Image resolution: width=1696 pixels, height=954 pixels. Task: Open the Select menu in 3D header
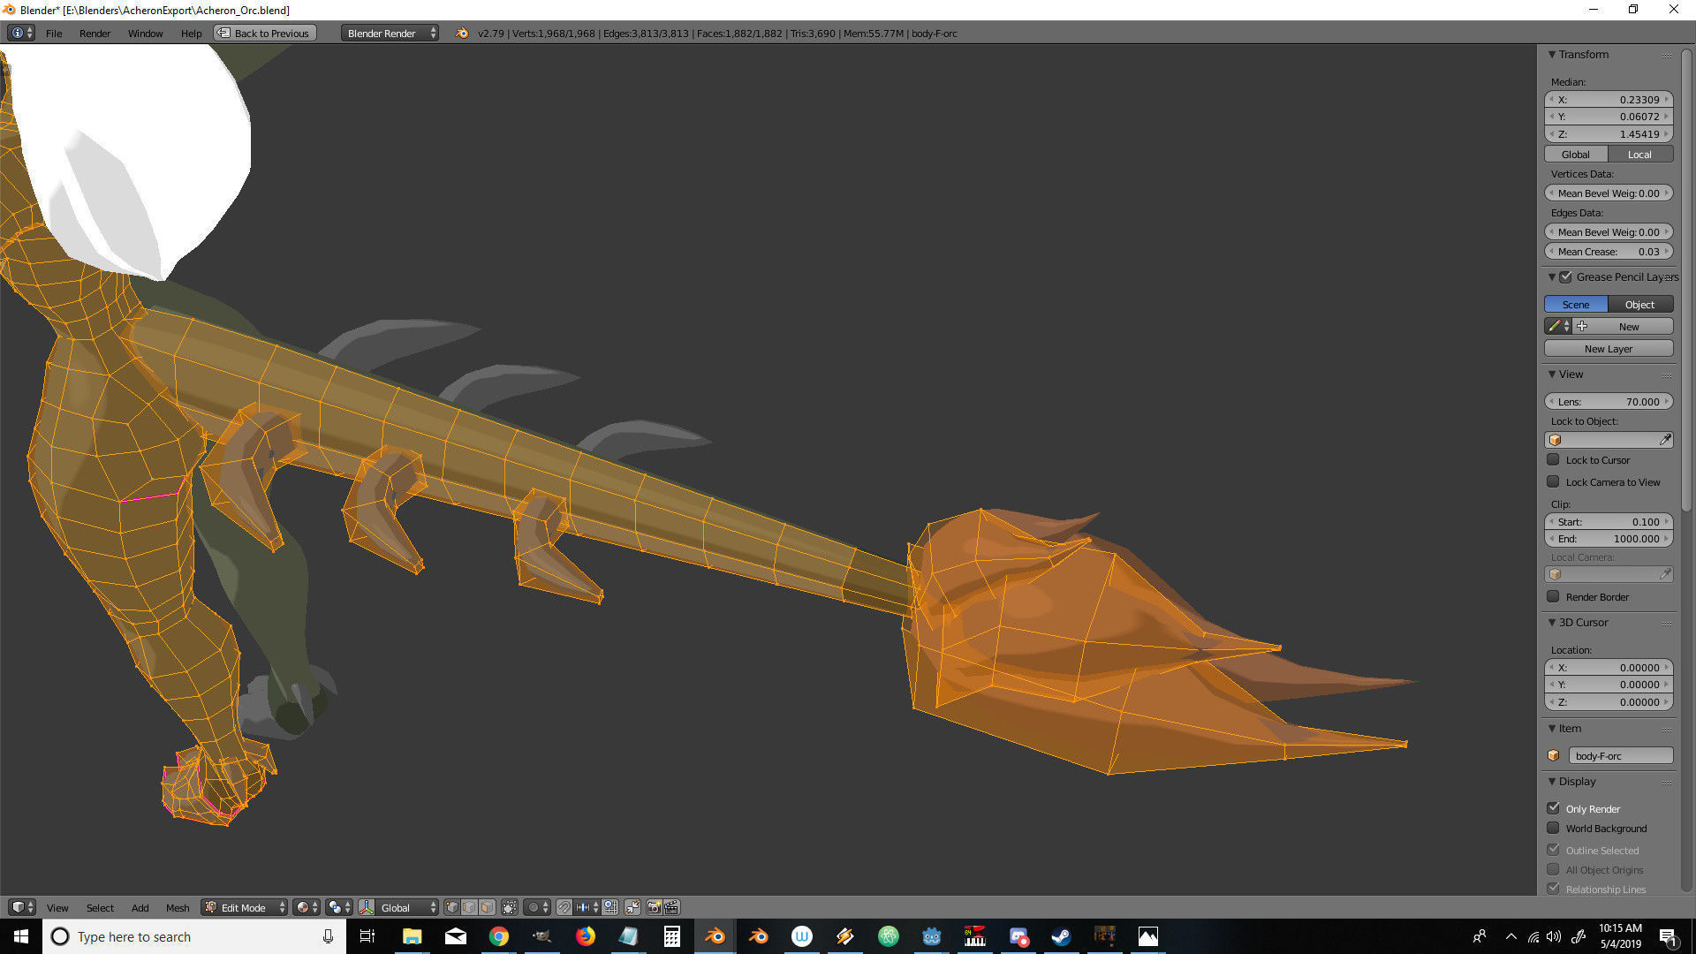(100, 907)
